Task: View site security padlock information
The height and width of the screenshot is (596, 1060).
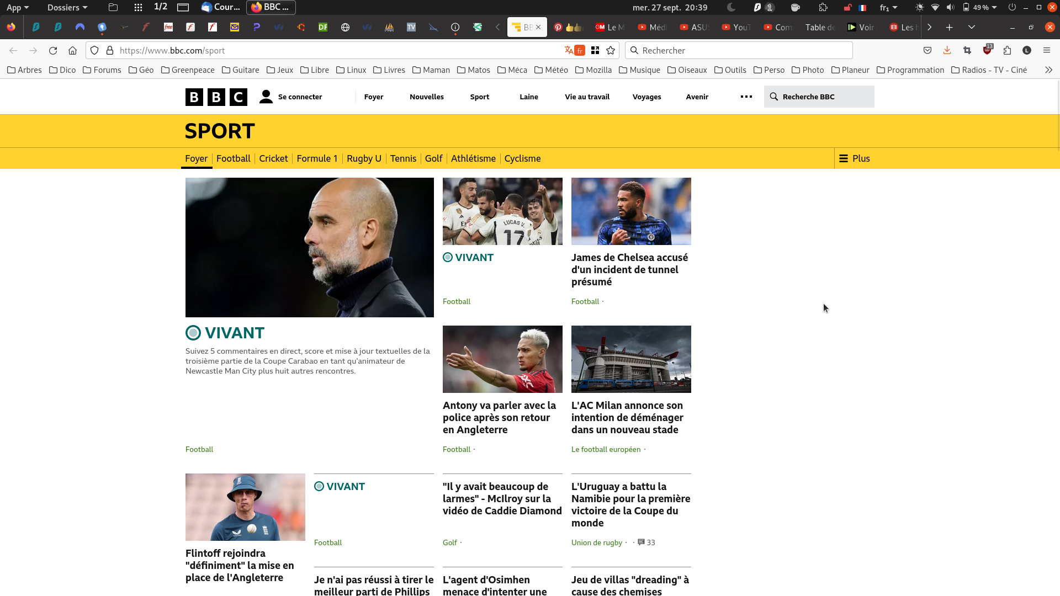Action: coord(110,50)
